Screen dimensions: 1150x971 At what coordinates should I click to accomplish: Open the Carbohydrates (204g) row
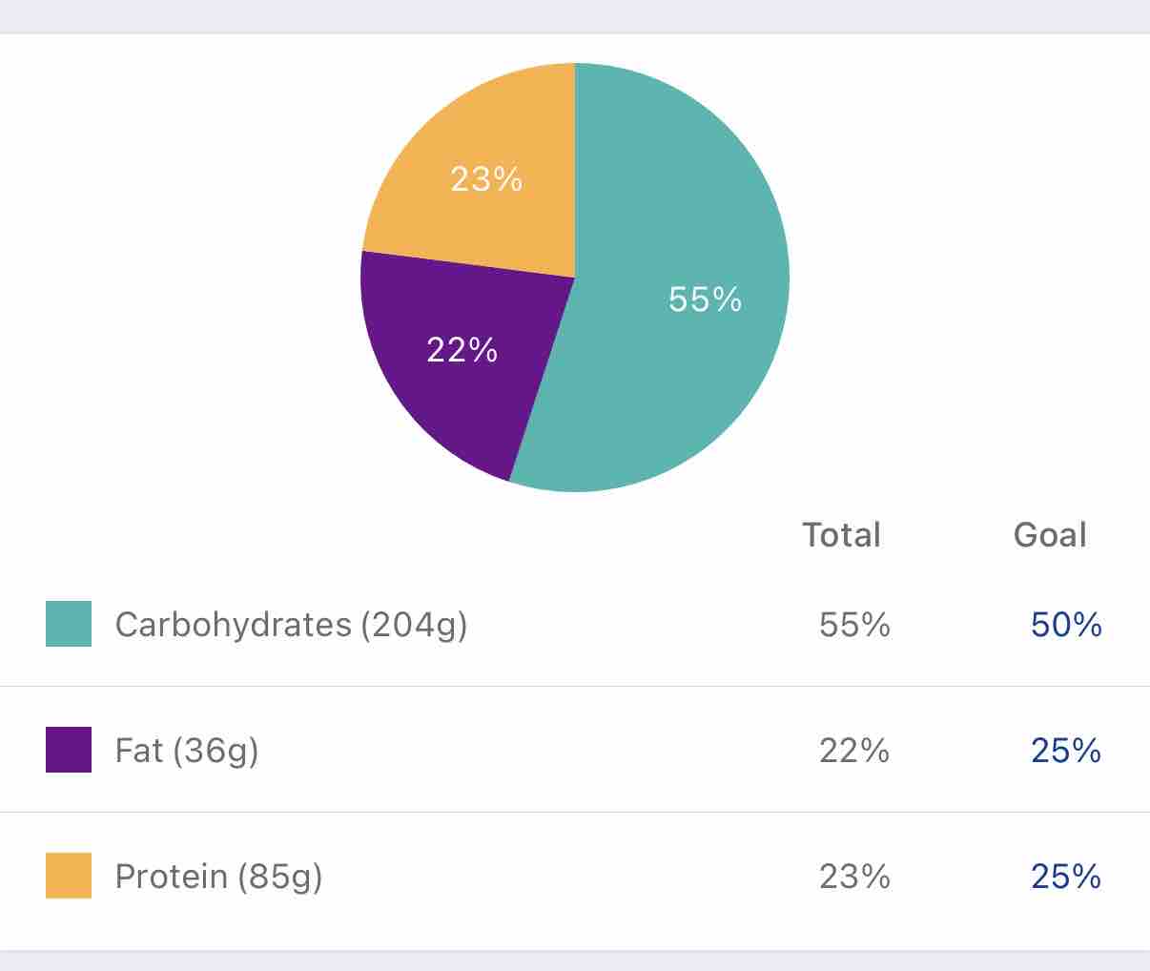click(x=291, y=625)
